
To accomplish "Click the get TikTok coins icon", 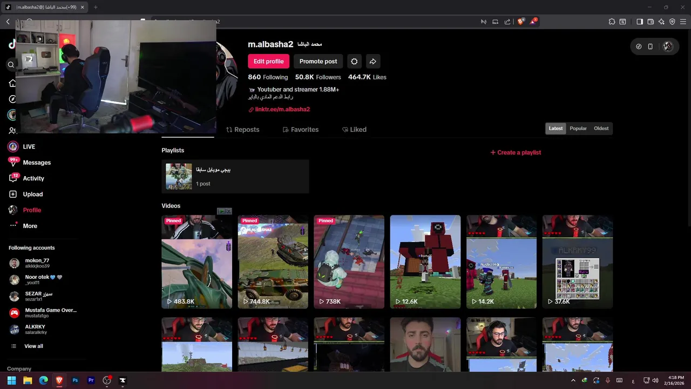I will tap(639, 46).
